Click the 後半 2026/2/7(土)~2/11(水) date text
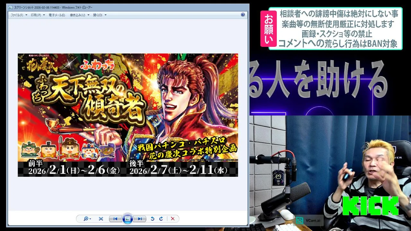 tap(178, 168)
